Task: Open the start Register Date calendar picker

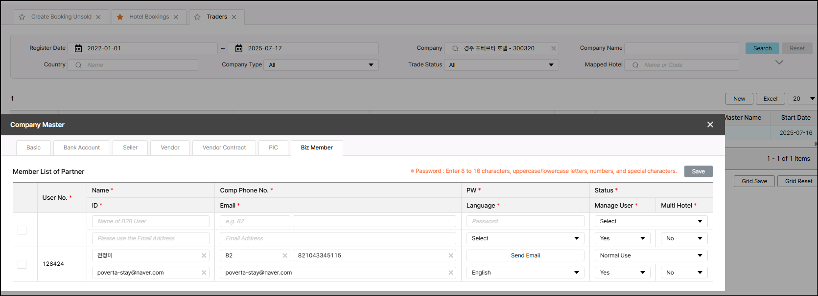Action: click(x=78, y=48)
